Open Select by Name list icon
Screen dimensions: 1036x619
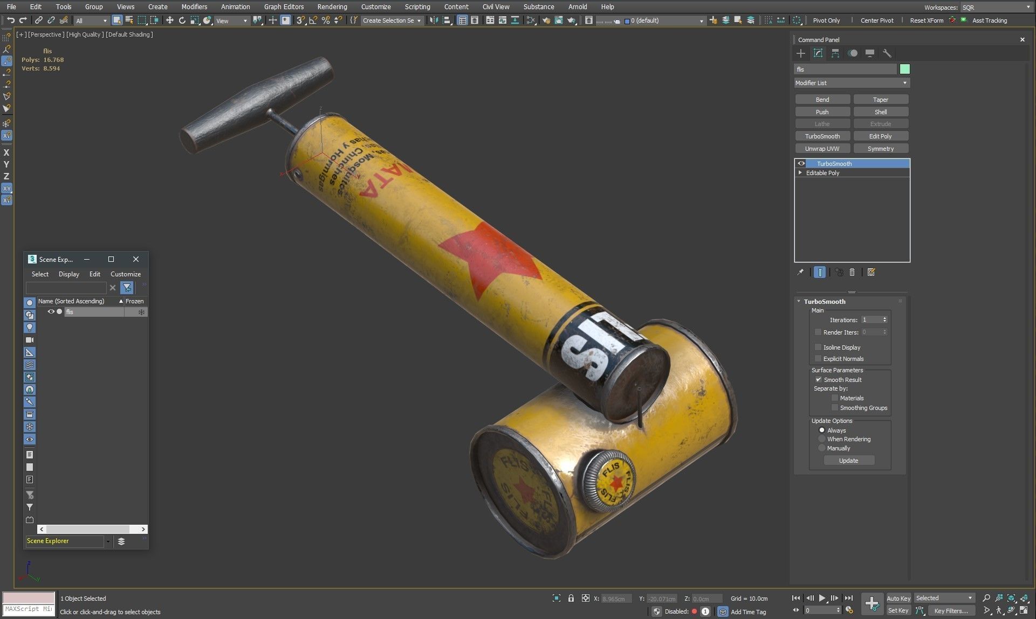pyautogui.click(x=129, y=20)
